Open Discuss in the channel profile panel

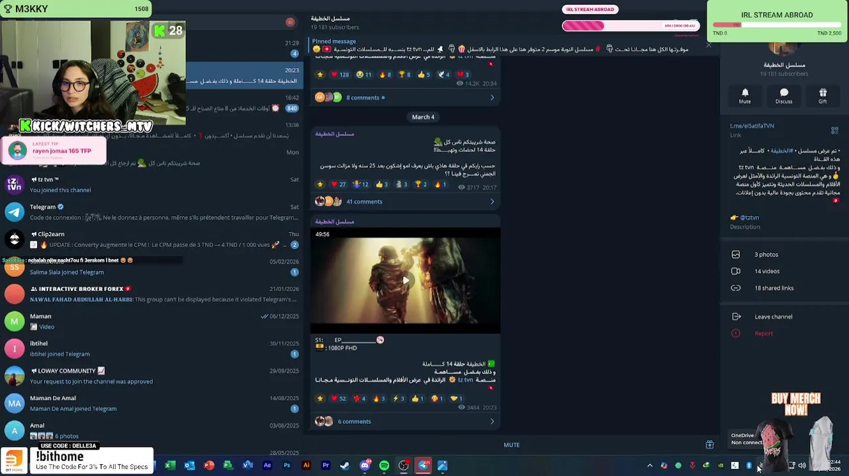(783, 96)
